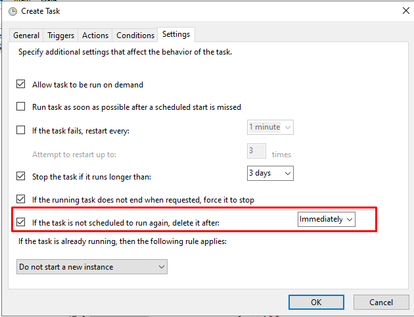Screen dimensions: 414x317
Task: Open Do not start a new instance dropdown
Action: tap(92, 267)
